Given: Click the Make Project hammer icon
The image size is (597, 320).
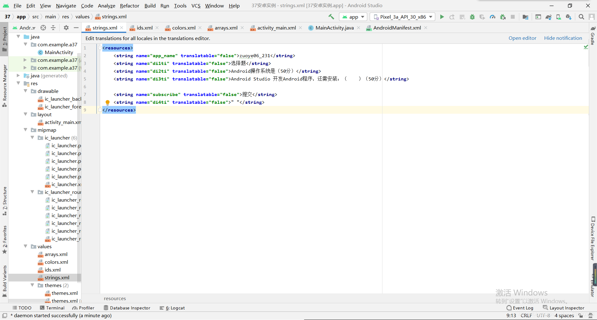Looking at the screenshot, I should [331, 17].
